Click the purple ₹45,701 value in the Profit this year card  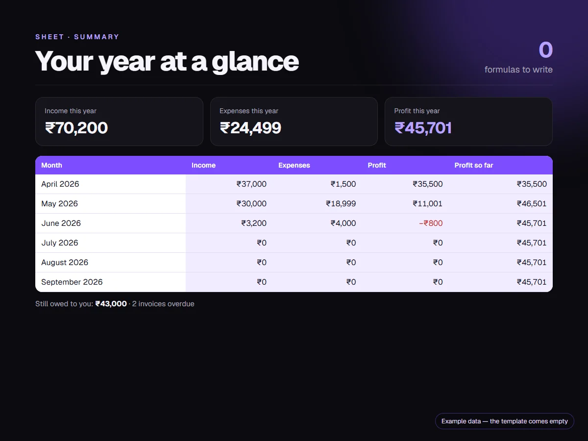tap(423, 128)
